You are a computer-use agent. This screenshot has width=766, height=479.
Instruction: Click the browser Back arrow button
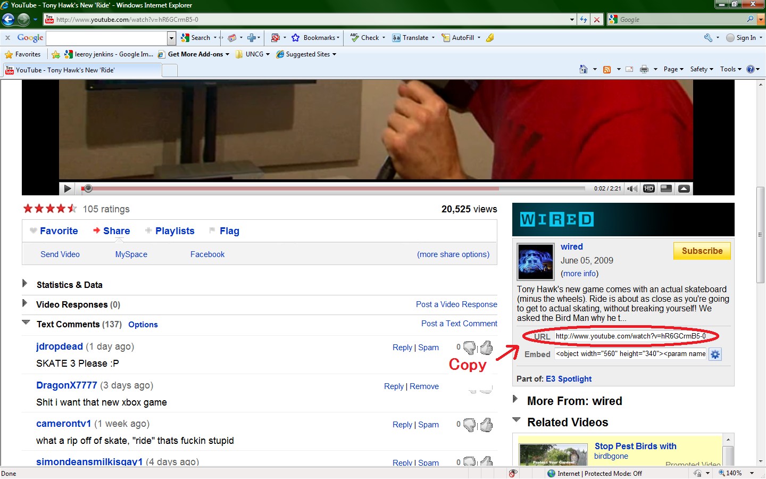coord(8,20)
